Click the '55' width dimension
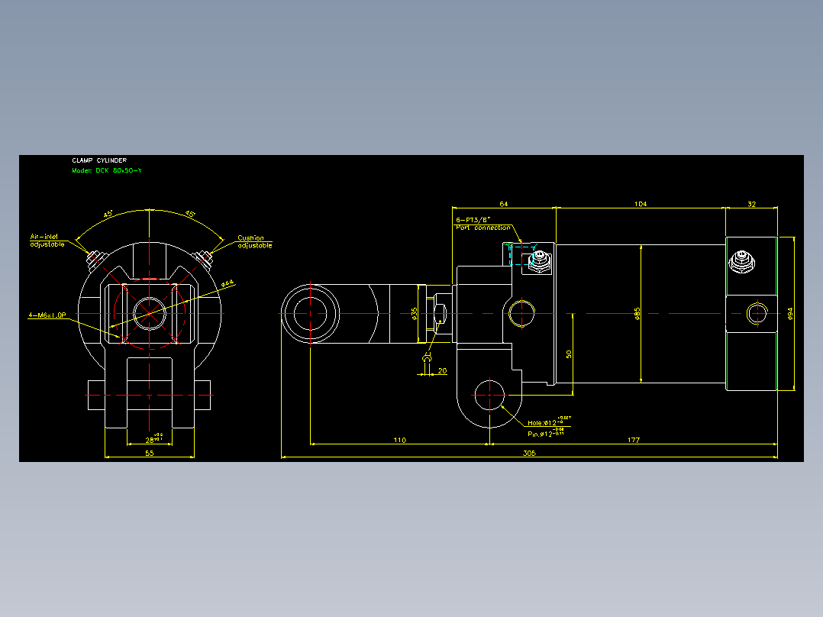823x617 pixels. tap(150, 453)
